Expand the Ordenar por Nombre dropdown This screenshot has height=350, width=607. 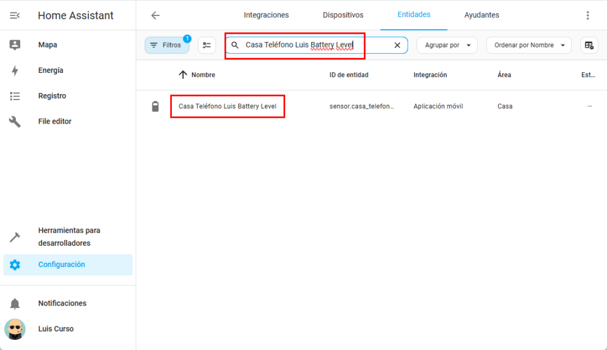(x=528, y=45)
